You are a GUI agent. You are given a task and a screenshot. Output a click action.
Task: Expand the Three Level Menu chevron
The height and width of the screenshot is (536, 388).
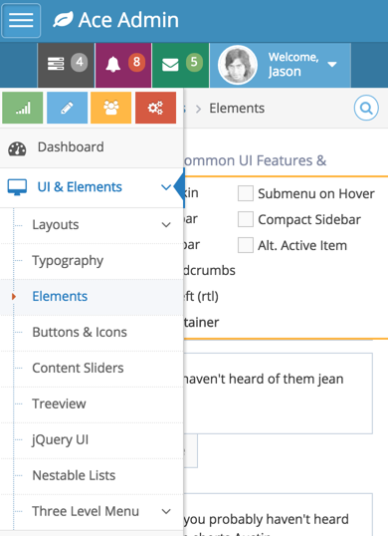coord(166,511)
